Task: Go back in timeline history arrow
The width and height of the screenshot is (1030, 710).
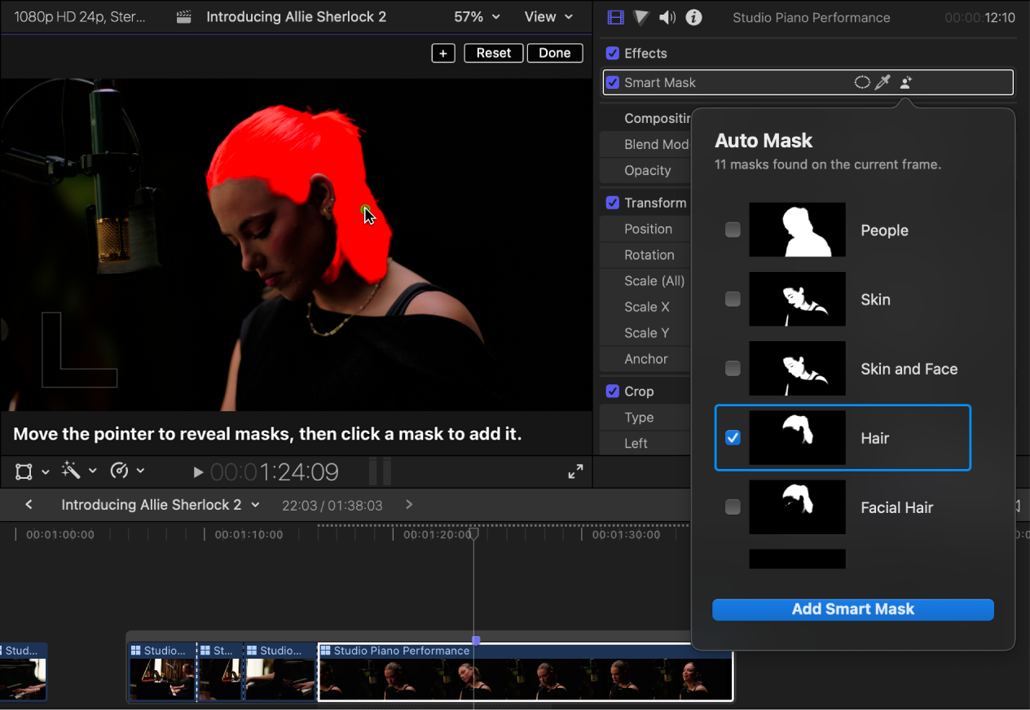Action: [x=29, y=505]
